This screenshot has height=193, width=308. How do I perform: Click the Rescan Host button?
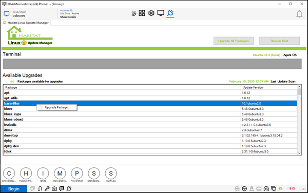[279, 41]
